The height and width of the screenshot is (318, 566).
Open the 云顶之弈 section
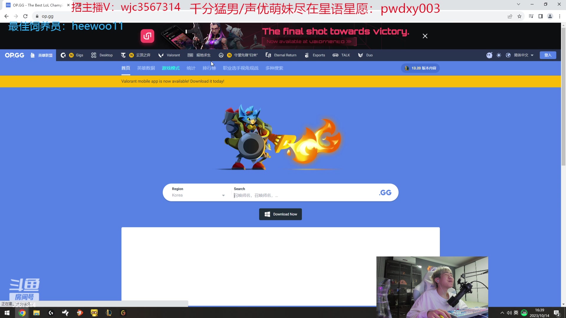136,55
